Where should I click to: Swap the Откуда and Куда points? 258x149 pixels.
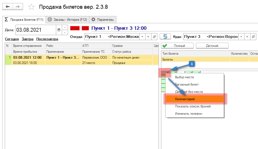tap(165, 37)
